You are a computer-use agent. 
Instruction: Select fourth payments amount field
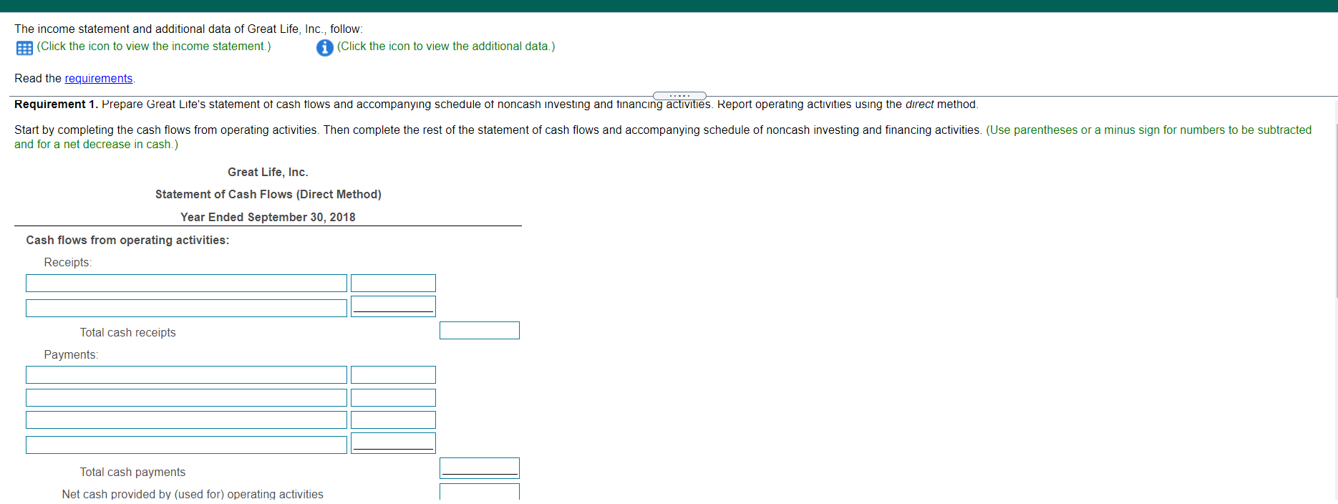point(393,443)
